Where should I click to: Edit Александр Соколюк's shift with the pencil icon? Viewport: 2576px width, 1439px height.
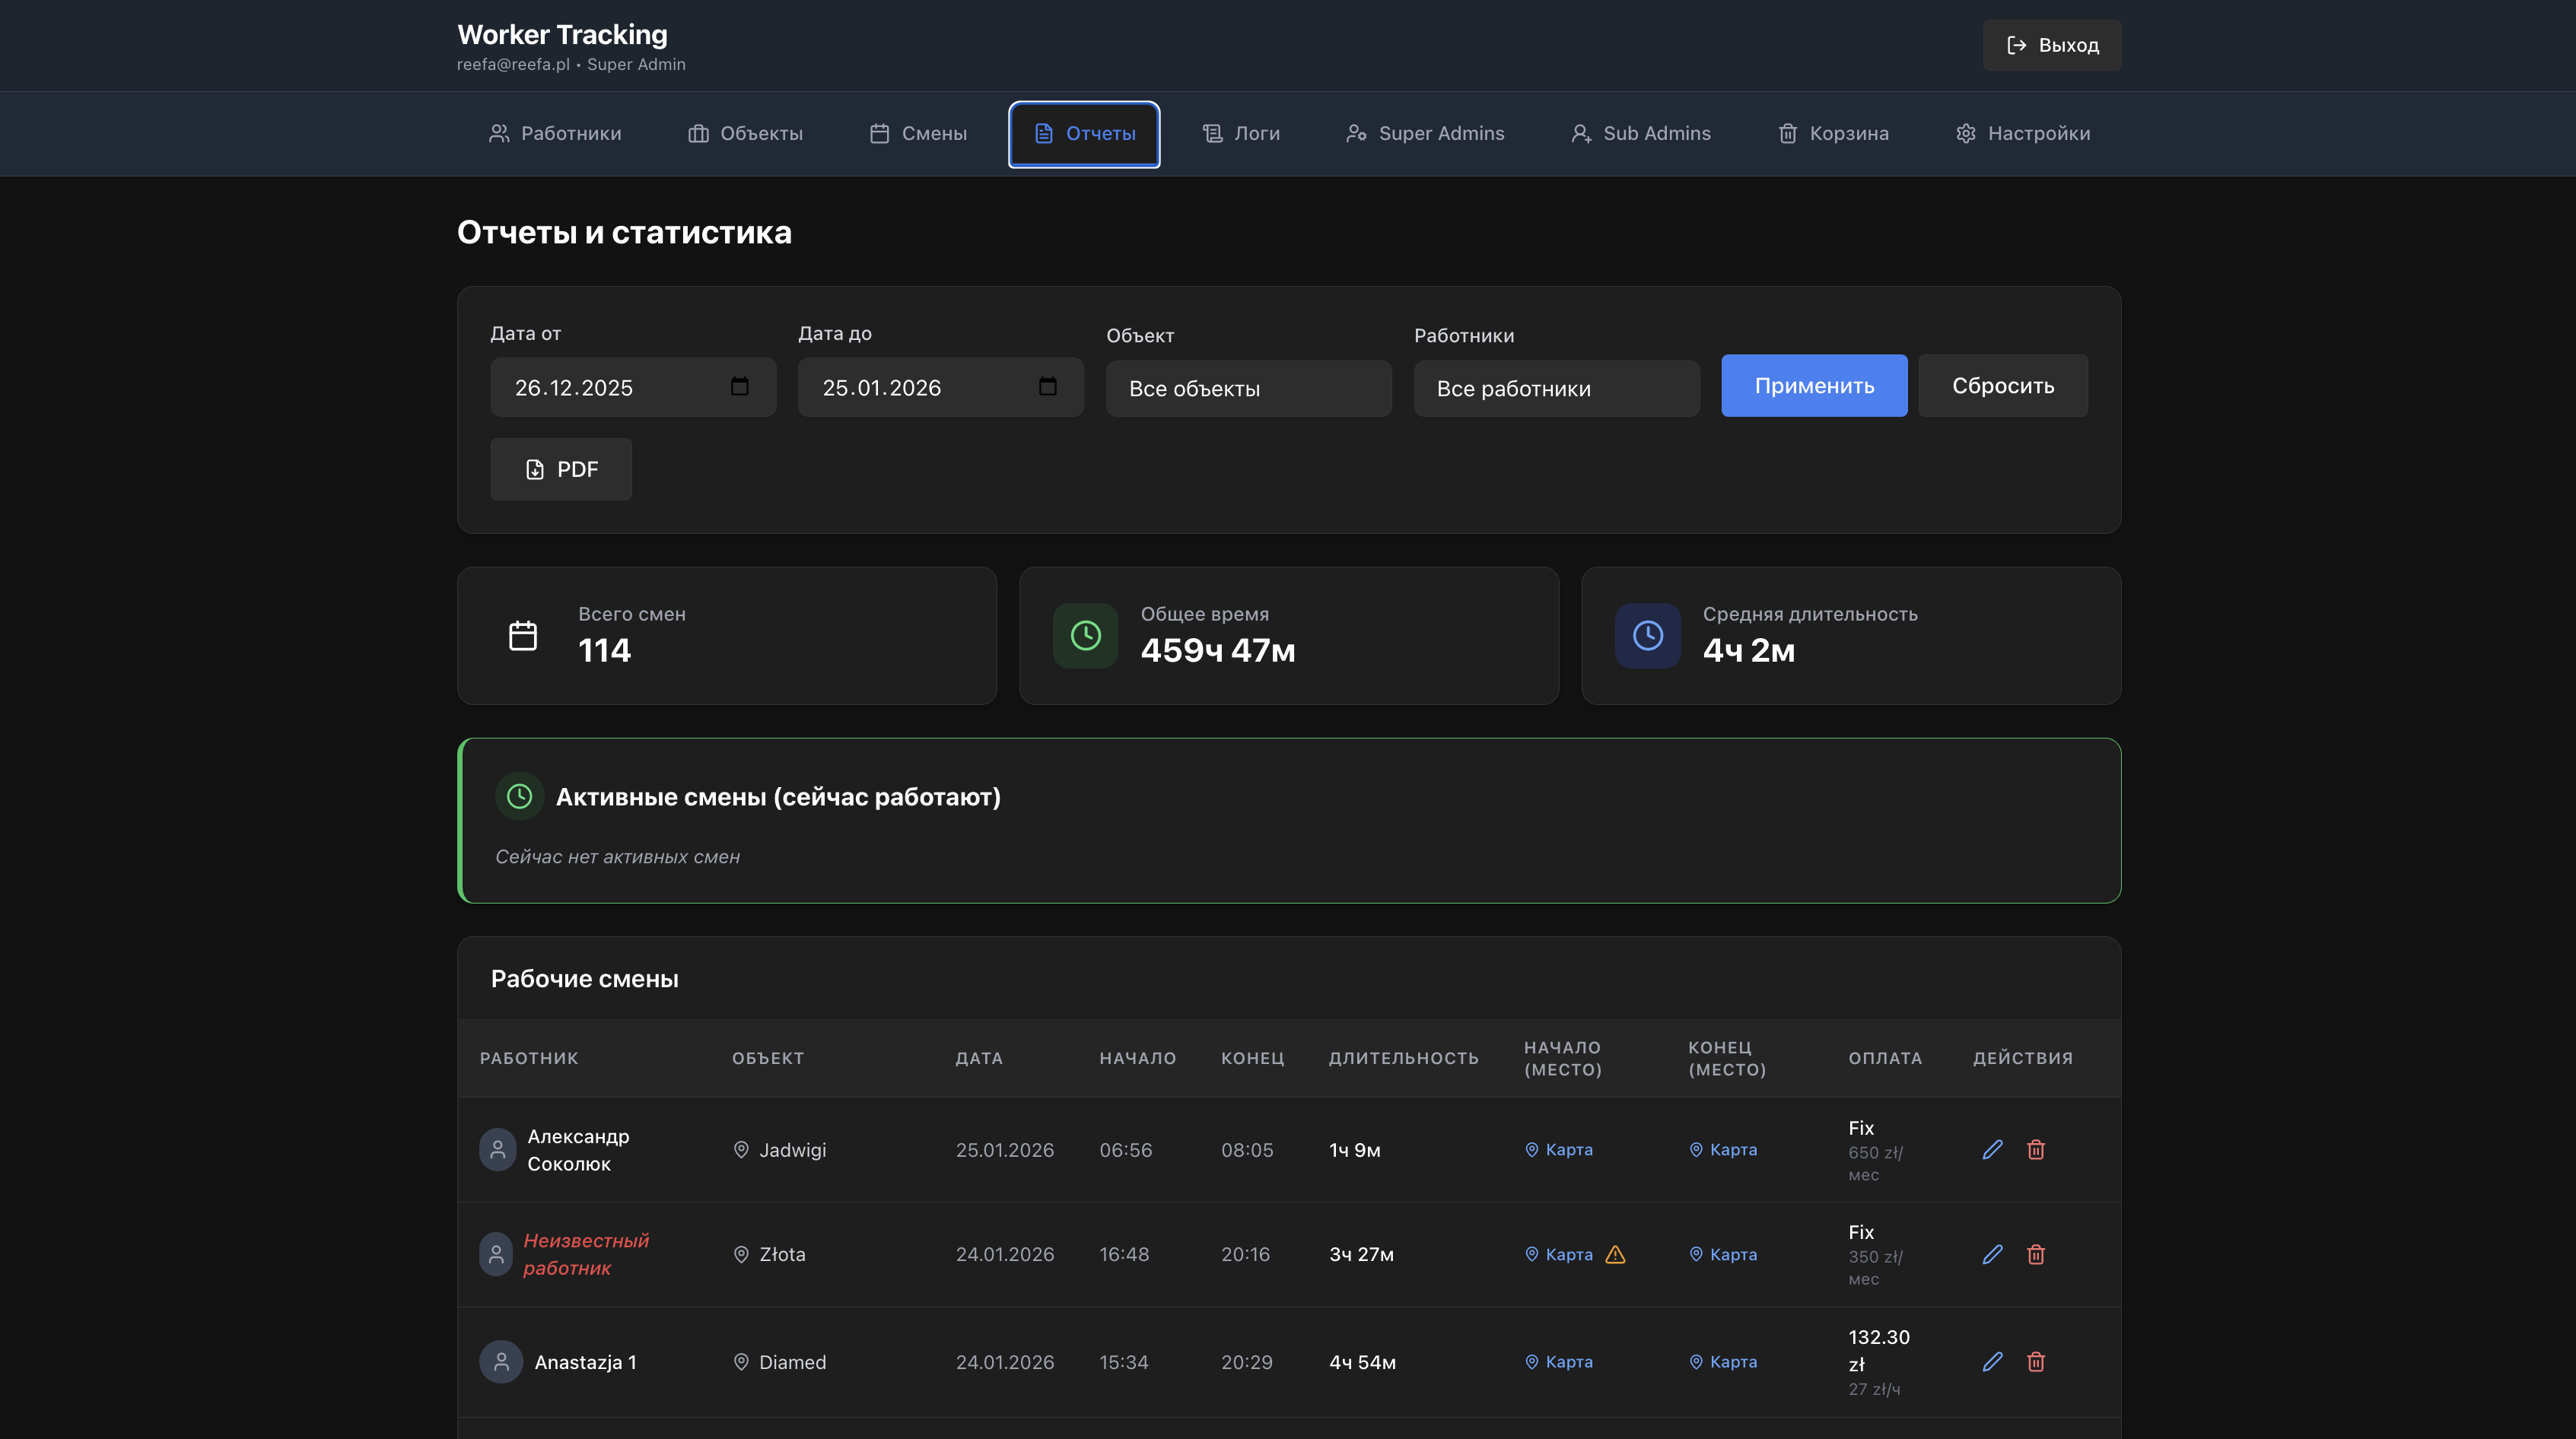(x=1992, y=1150)
